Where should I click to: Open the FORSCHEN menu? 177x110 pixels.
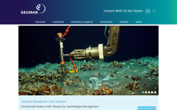tap(58, 22)
